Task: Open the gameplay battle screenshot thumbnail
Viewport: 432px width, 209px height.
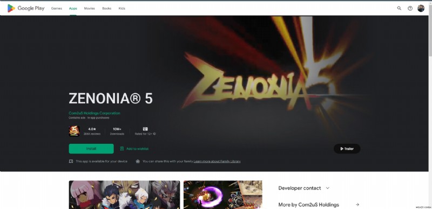Action: click(x=223, y=194)
